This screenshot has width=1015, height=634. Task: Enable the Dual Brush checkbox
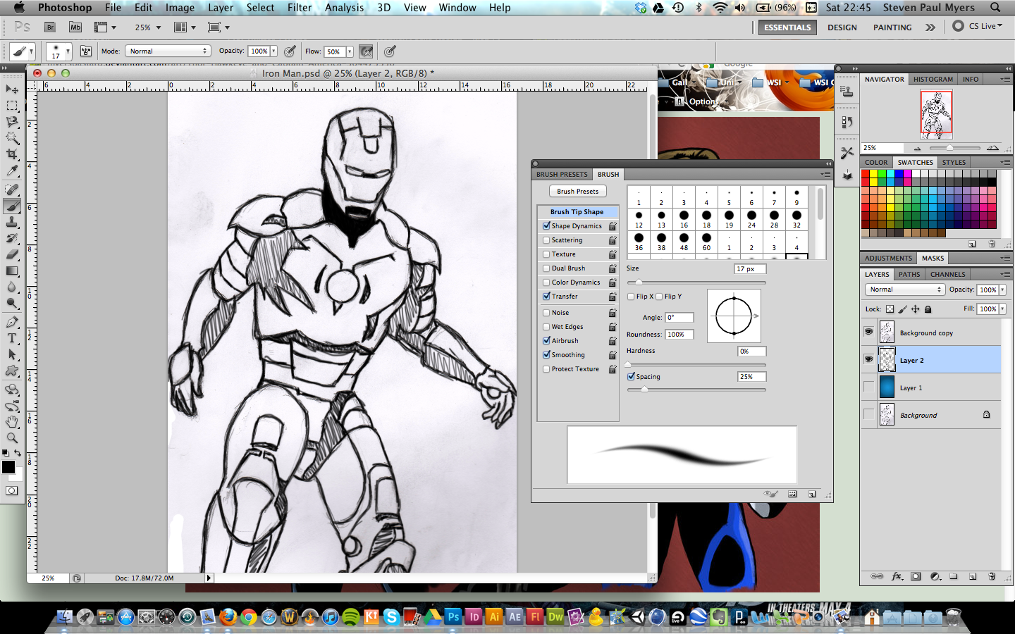546,268
